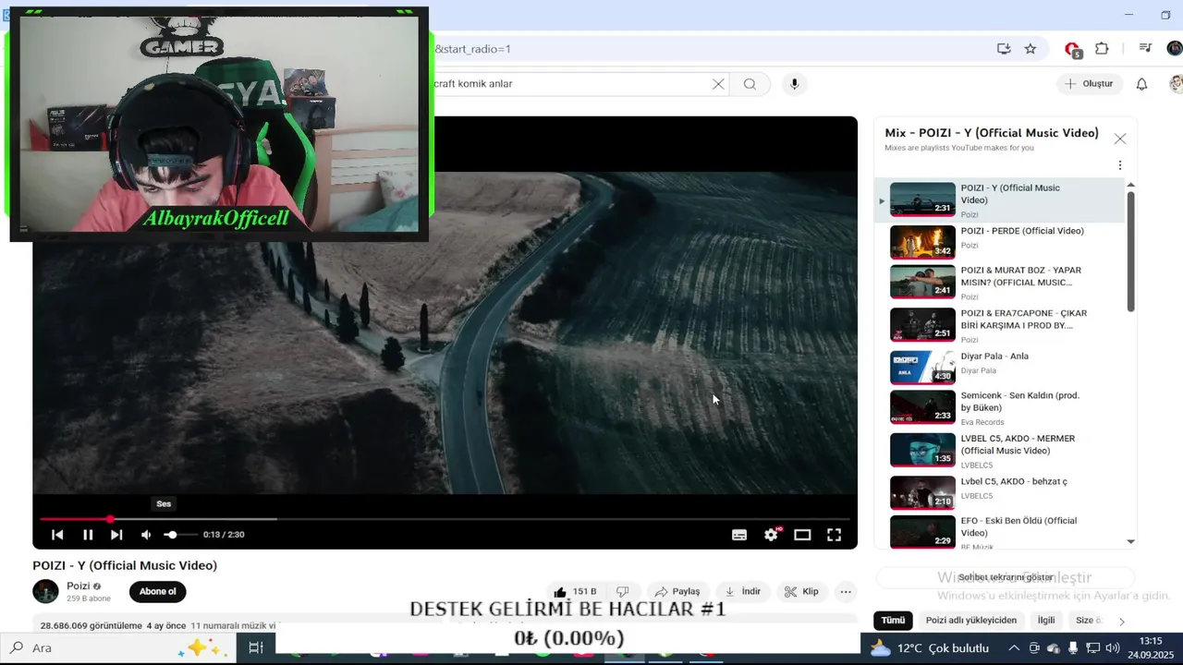Play Semicenk - Sen Kaldın
The image size is (1183, 665).
tap(999, 408)
